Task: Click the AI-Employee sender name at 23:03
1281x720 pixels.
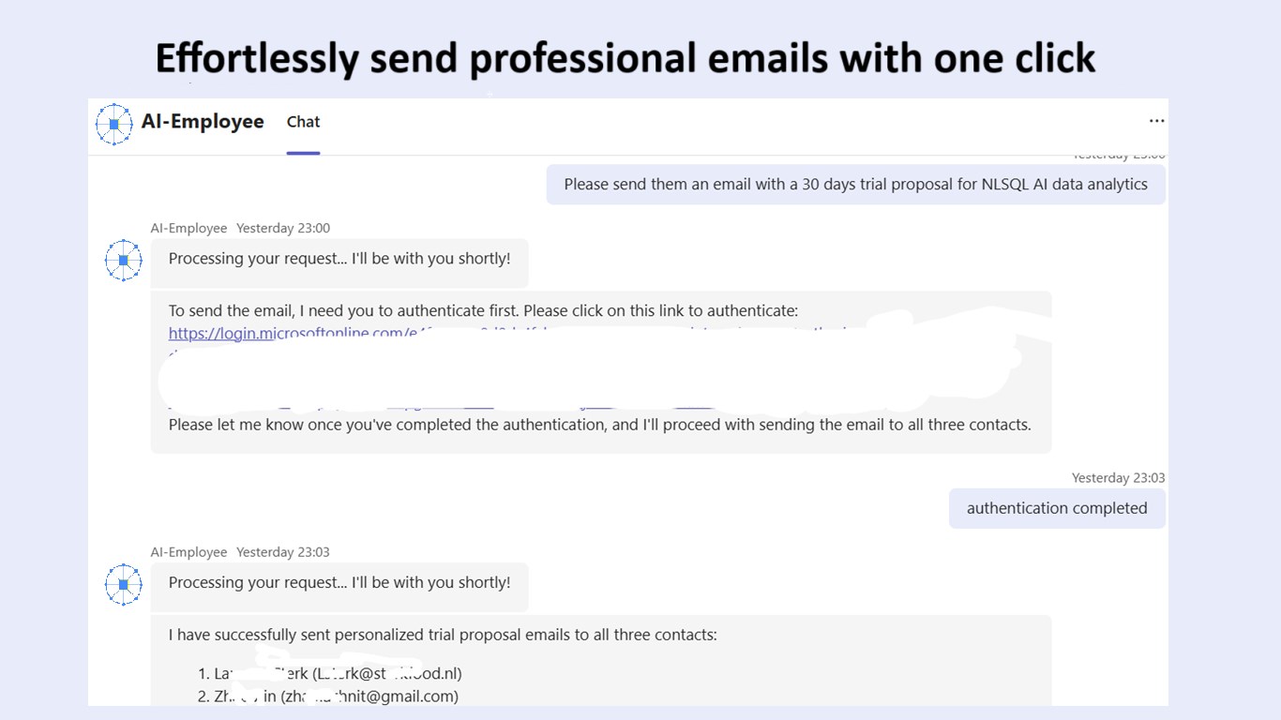Action: (188, 552)
